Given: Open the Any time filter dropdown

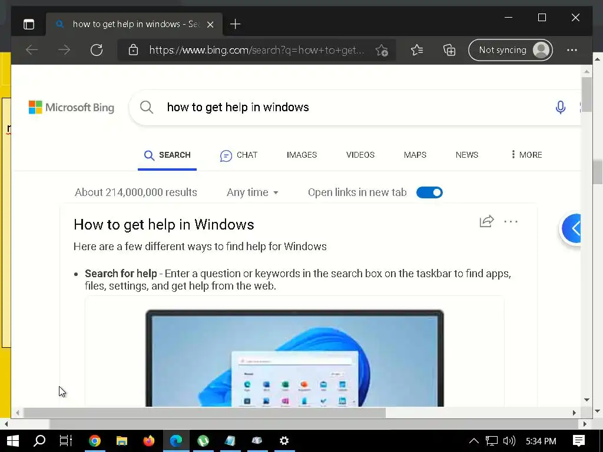Looking at the screenshot, I should 252,192.
